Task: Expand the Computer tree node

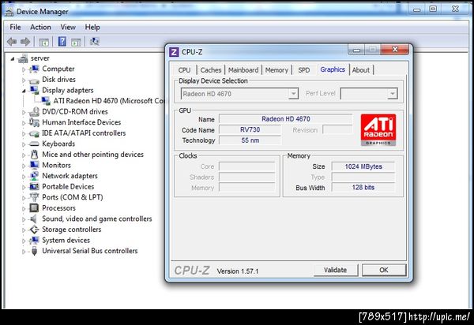Action: pyautogui.click(x=24, y=69)
